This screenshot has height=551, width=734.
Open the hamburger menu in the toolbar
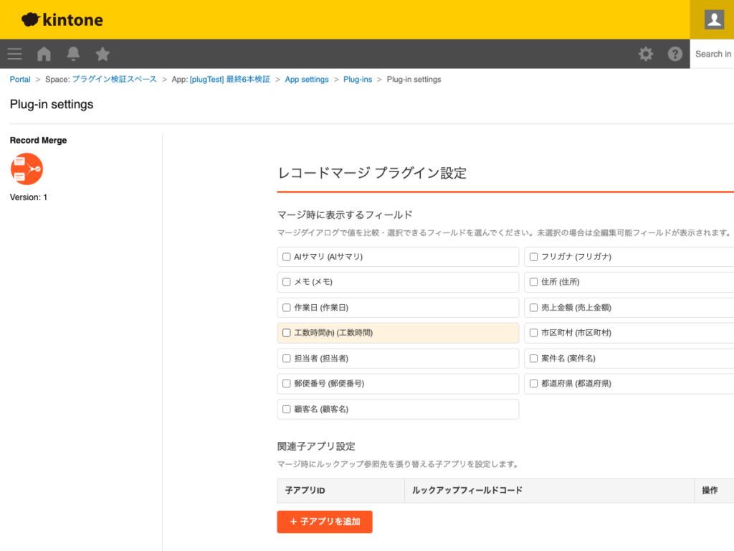coord(14,54)
